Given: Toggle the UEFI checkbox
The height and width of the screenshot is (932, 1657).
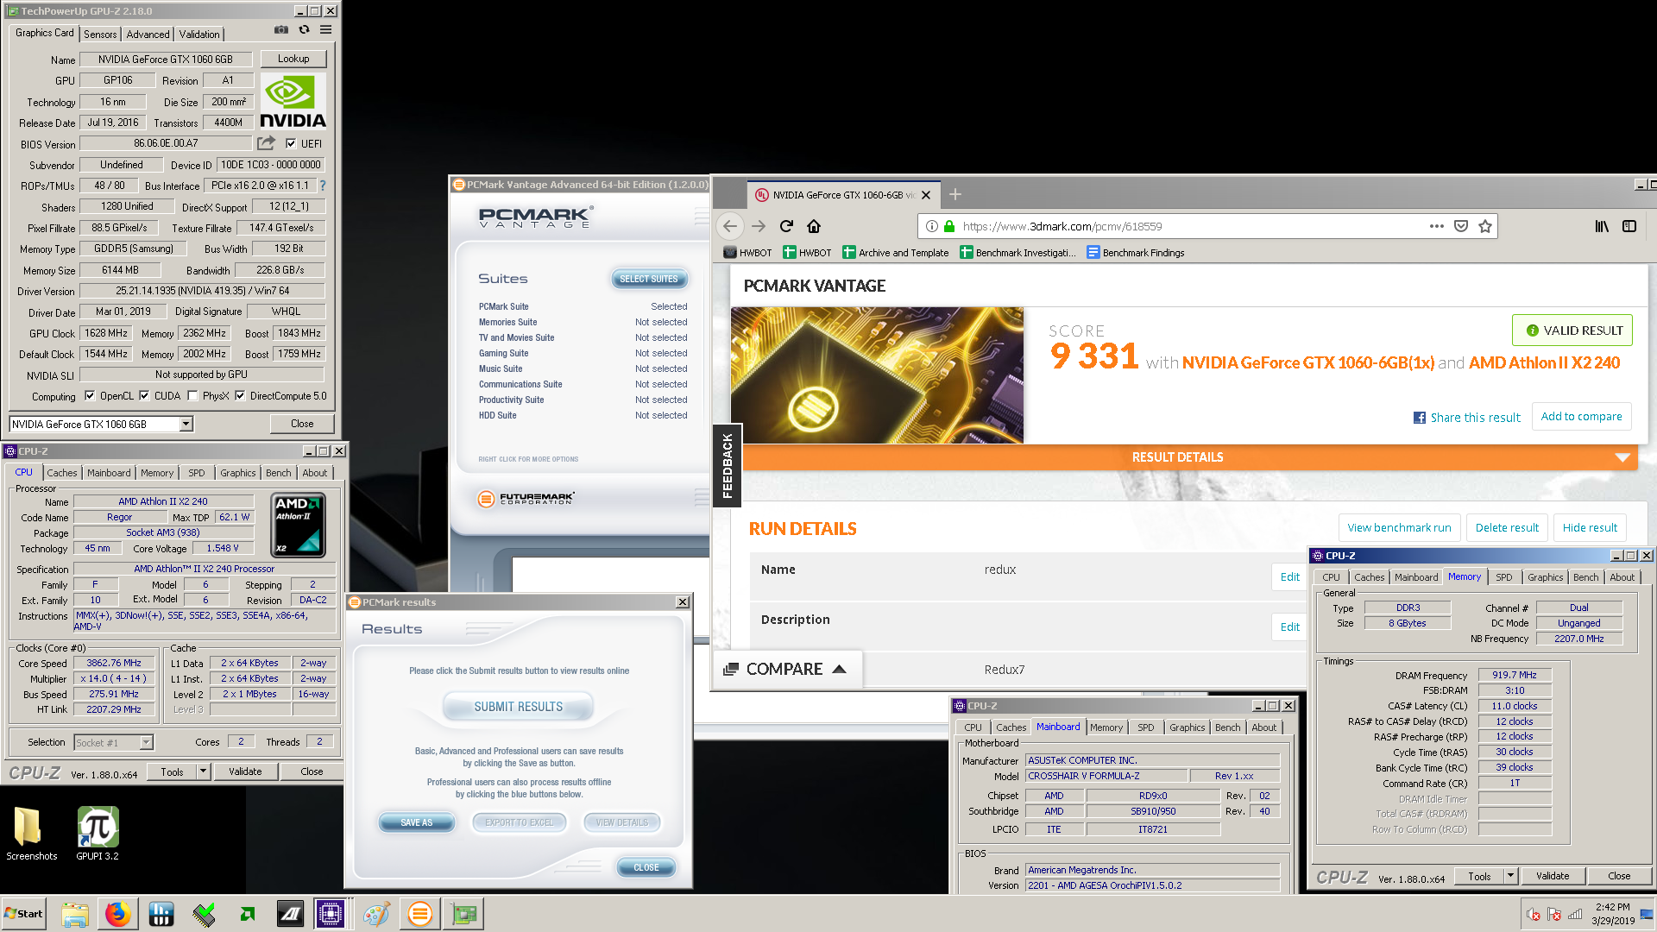Looking at the screenshot, I should point(291,144).
